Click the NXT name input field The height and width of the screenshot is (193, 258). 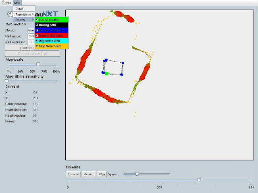pos(31,36)
